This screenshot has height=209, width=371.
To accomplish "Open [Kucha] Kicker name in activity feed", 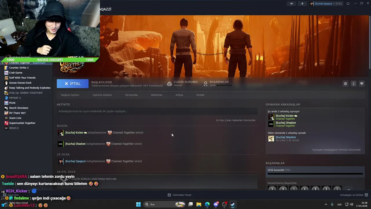I will (74, 133).
